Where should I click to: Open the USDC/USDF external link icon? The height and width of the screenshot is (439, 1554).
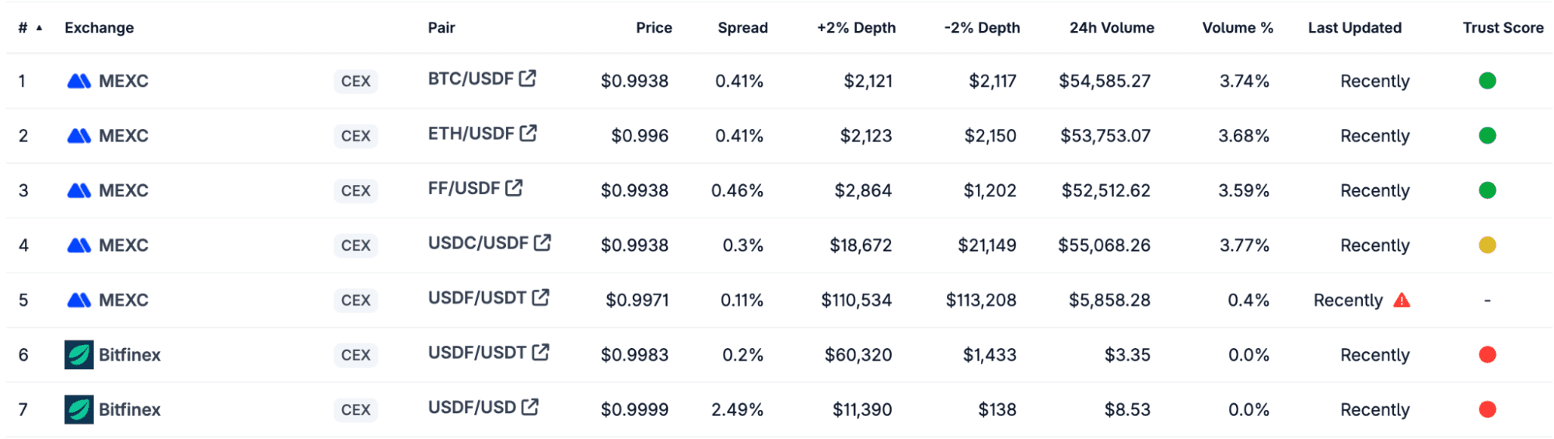[543, 242]
